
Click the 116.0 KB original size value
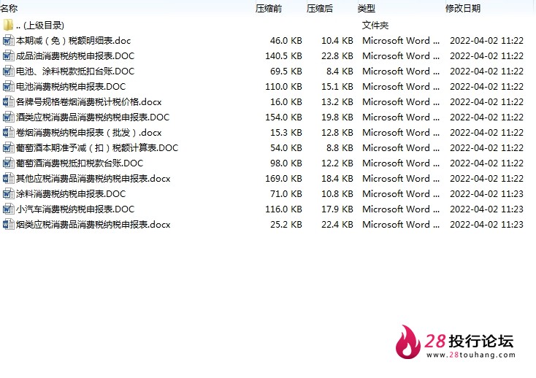coord(283,209)
